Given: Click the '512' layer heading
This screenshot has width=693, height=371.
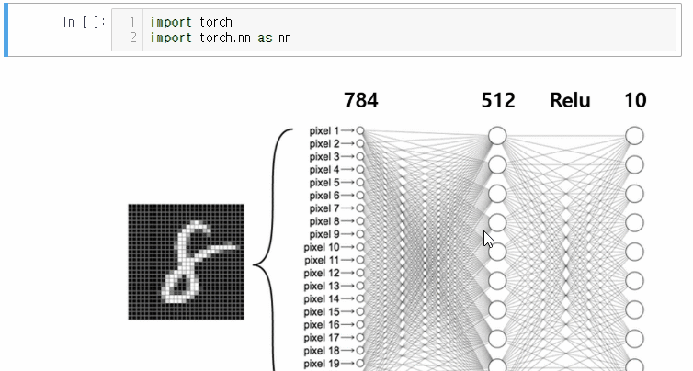Looking at the screenshot, I should coord(498,100).
